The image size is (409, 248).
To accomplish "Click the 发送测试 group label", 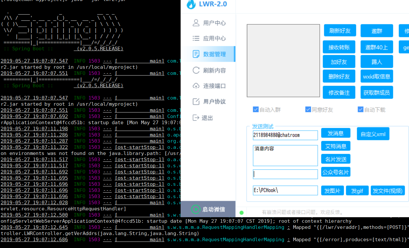I will click(x=263, y=126).
